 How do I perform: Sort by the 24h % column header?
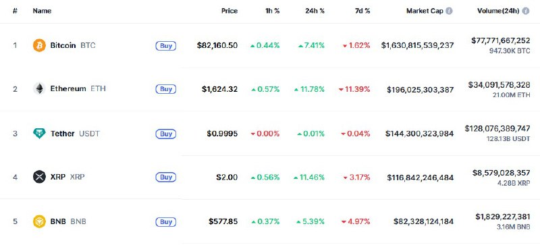click(315, 11)
